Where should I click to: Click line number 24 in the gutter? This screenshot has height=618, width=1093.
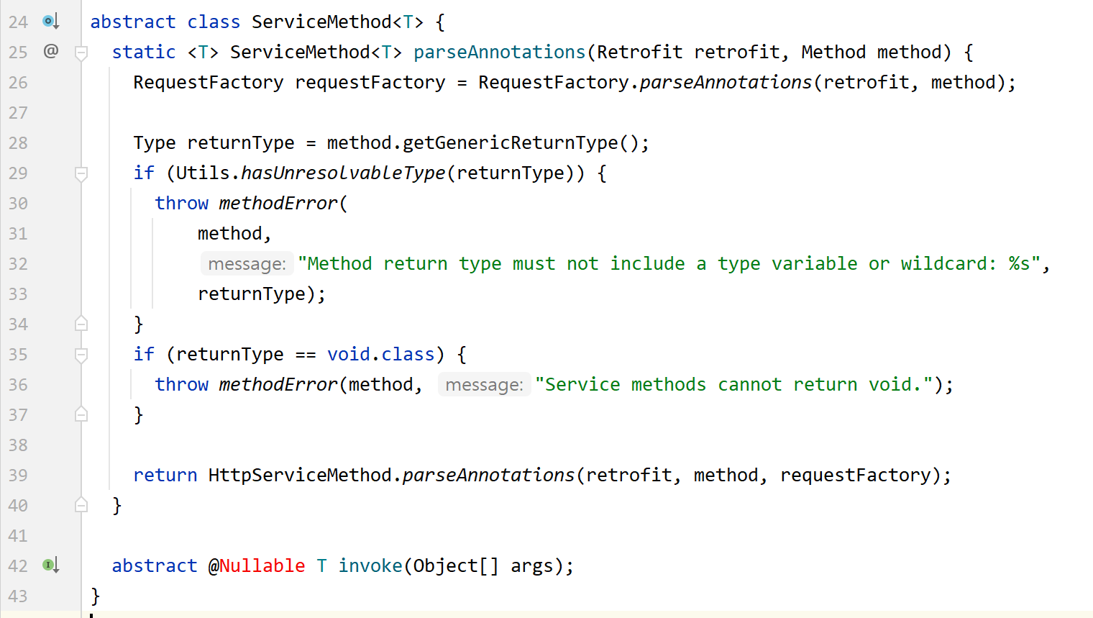[x=18, y=22]
